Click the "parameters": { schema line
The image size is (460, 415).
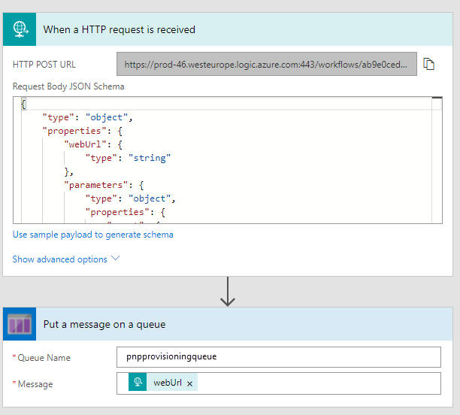pyautogui.click(x=104, y=185)
